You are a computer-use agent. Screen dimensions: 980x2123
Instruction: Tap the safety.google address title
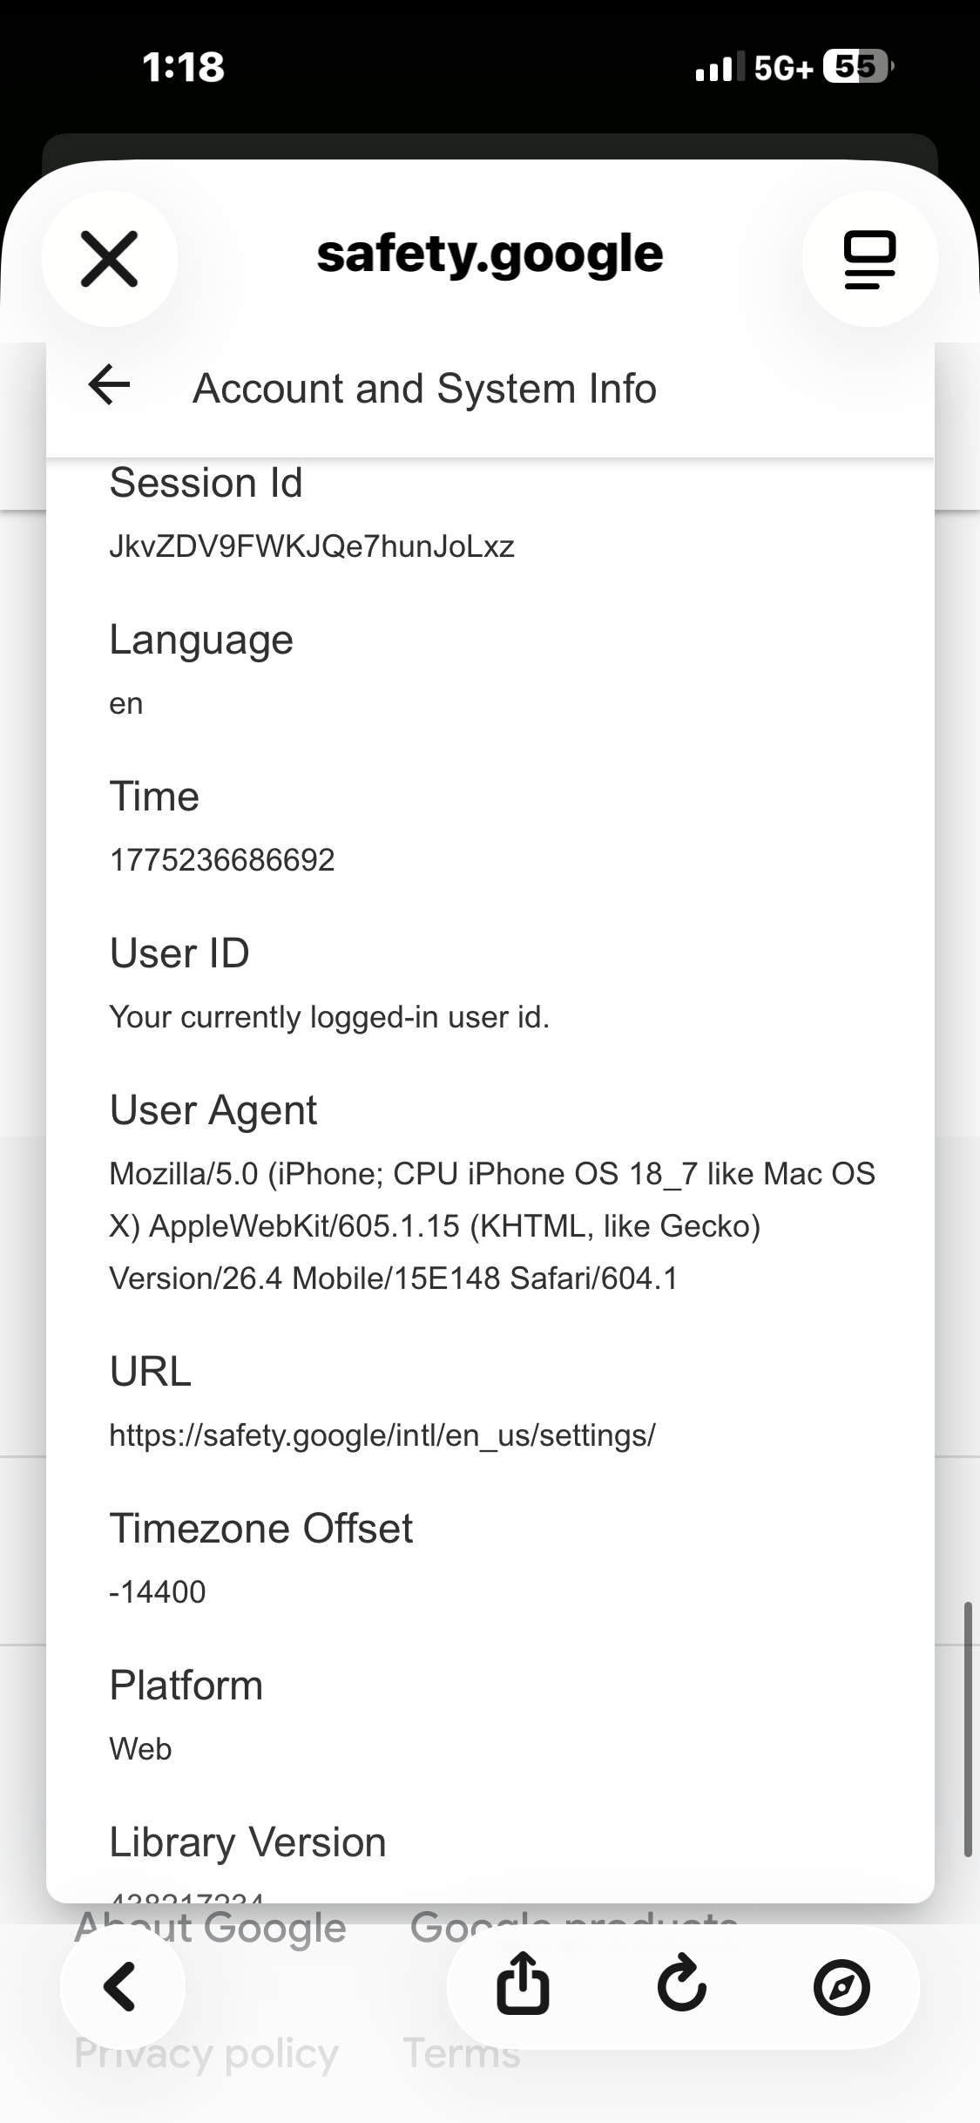490,254
